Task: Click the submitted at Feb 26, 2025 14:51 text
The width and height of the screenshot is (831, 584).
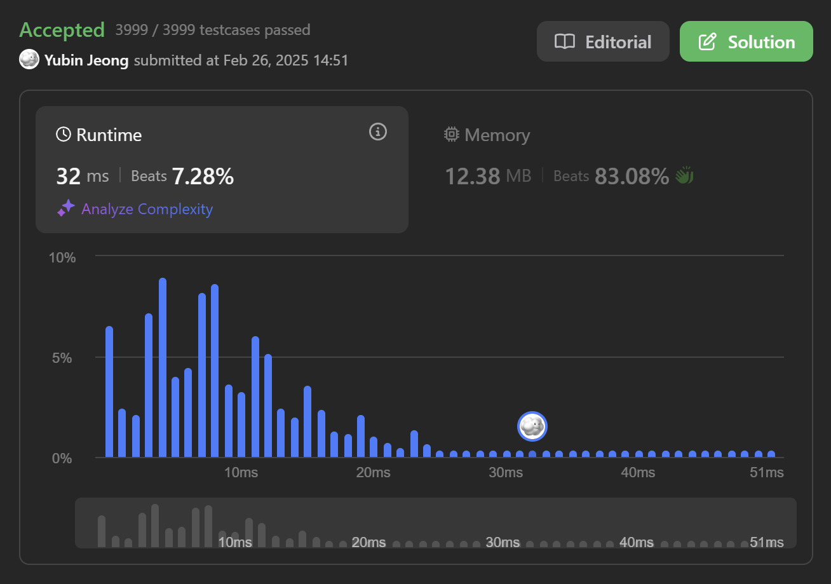Action: pos(241,60)
